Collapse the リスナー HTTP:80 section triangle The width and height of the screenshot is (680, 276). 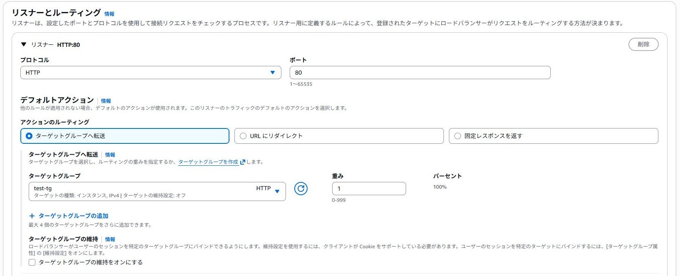24,44
